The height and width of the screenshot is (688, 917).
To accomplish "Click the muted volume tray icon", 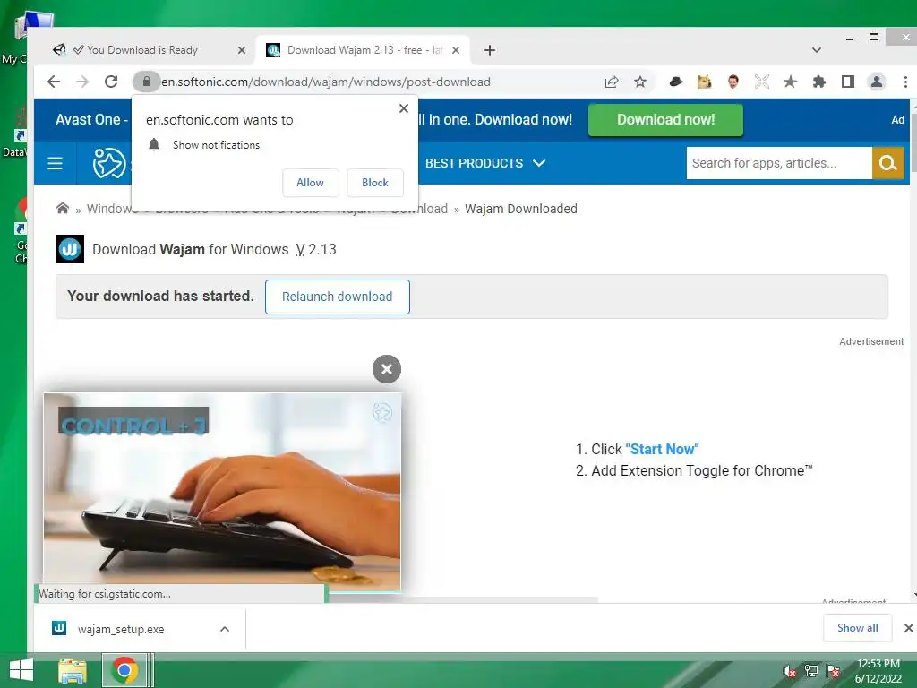I will 790,670.
